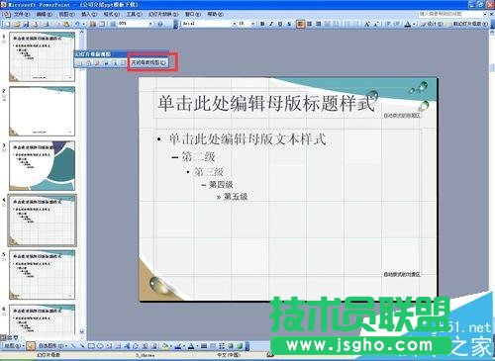Select master thumbnail 3 with teal shapes
The height and width of the screenshot is (361, 495).
(x=42, y=165)
